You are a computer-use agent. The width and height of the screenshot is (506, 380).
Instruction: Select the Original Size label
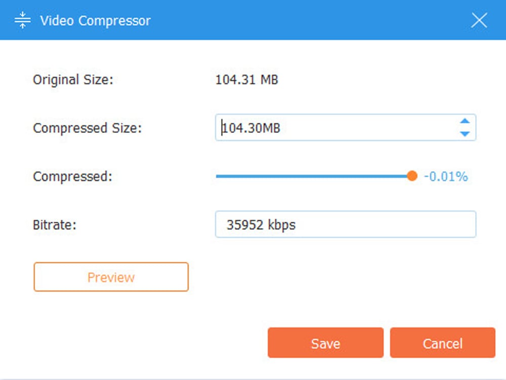click(73, 80)
